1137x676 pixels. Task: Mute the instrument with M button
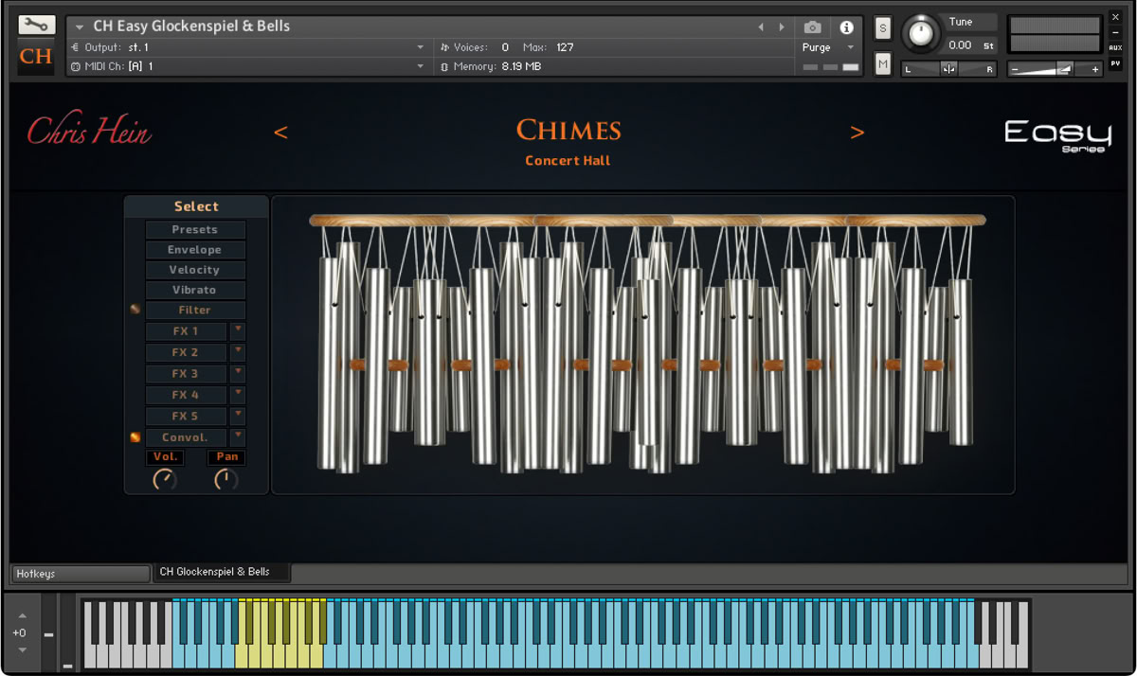[883, 63]
